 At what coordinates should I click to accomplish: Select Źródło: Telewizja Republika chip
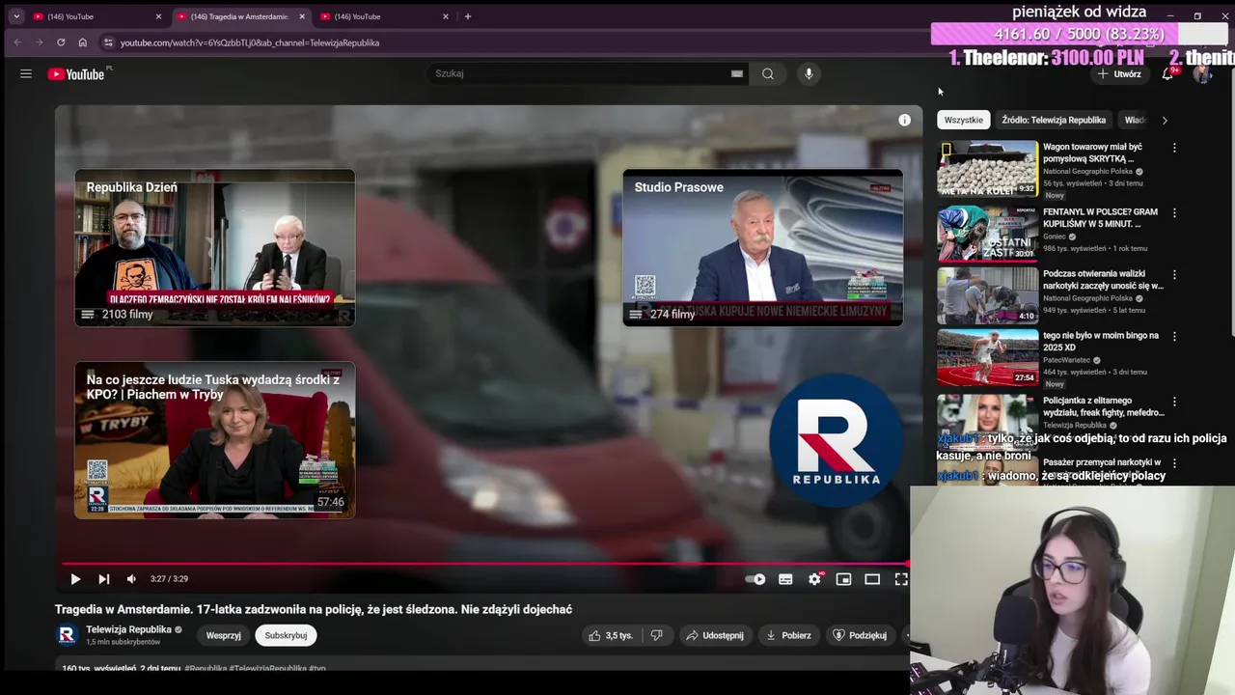[x=1054, y=120]
